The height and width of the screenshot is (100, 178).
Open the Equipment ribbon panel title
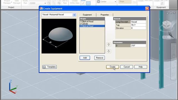[161, 7]
